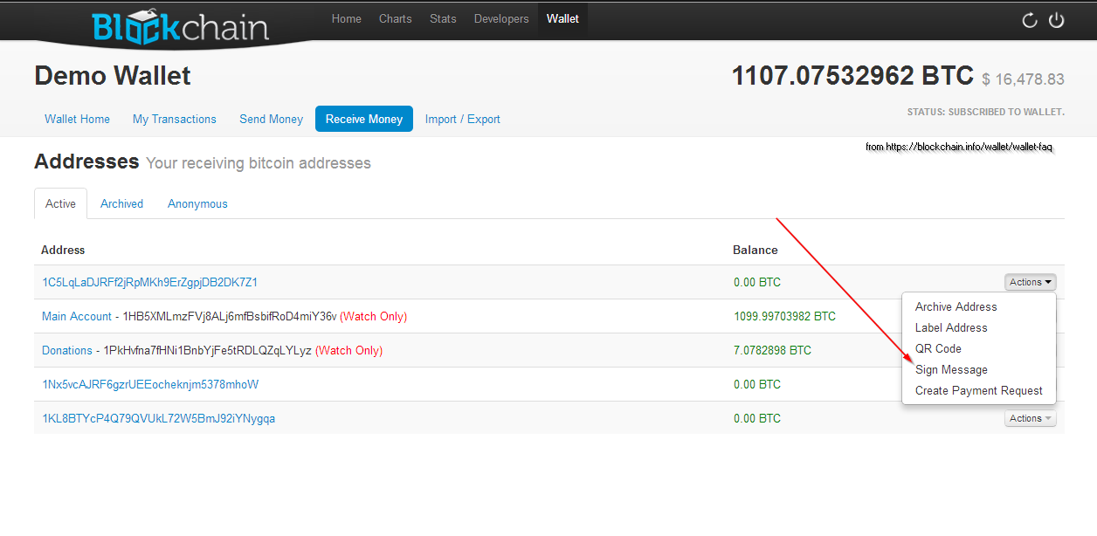Select the Wallet nav item
1097x536 pixels.
tap(562, 18)
